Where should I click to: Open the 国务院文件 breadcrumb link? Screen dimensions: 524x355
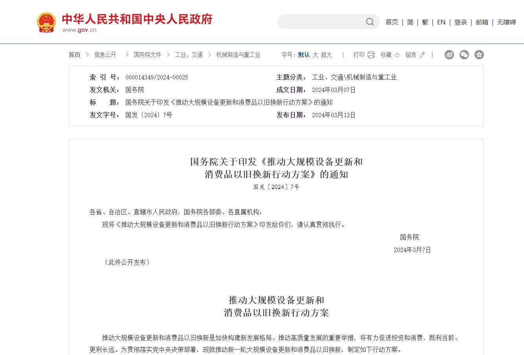point(147,55)
